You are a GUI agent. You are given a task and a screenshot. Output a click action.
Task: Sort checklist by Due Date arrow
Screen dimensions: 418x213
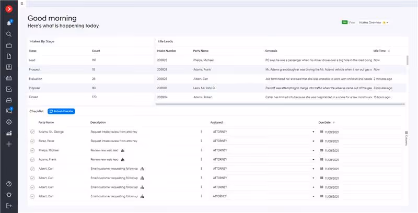(334, 123)
